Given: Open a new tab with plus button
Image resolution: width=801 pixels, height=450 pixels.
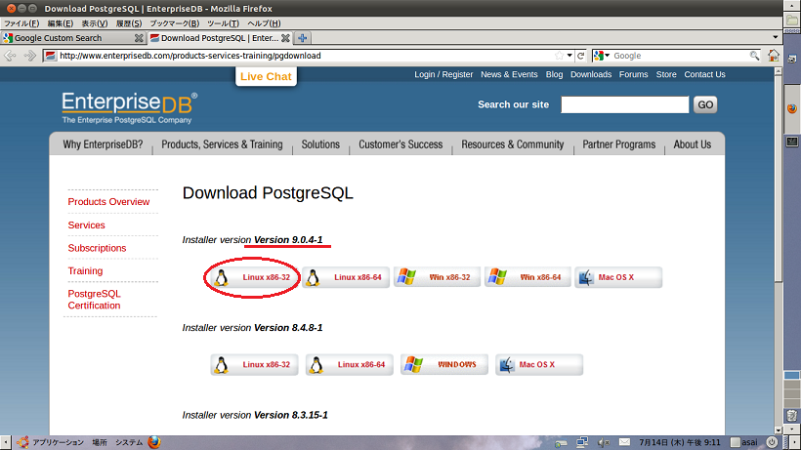Looking at the screenshot, I should pos(303,38).
